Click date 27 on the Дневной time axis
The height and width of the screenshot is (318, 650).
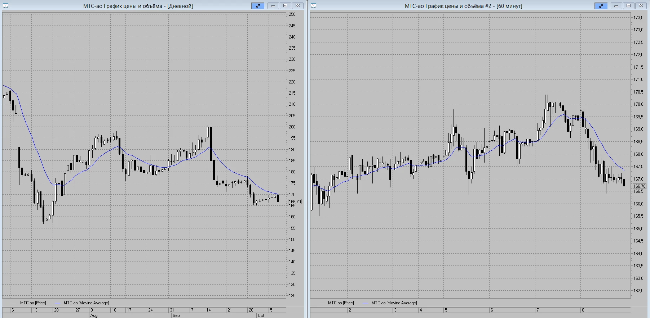click(78, 310)
